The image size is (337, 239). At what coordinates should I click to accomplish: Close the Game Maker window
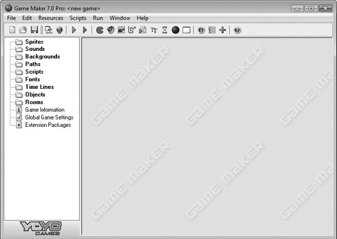pyautogui.click(x=325, y=9)
